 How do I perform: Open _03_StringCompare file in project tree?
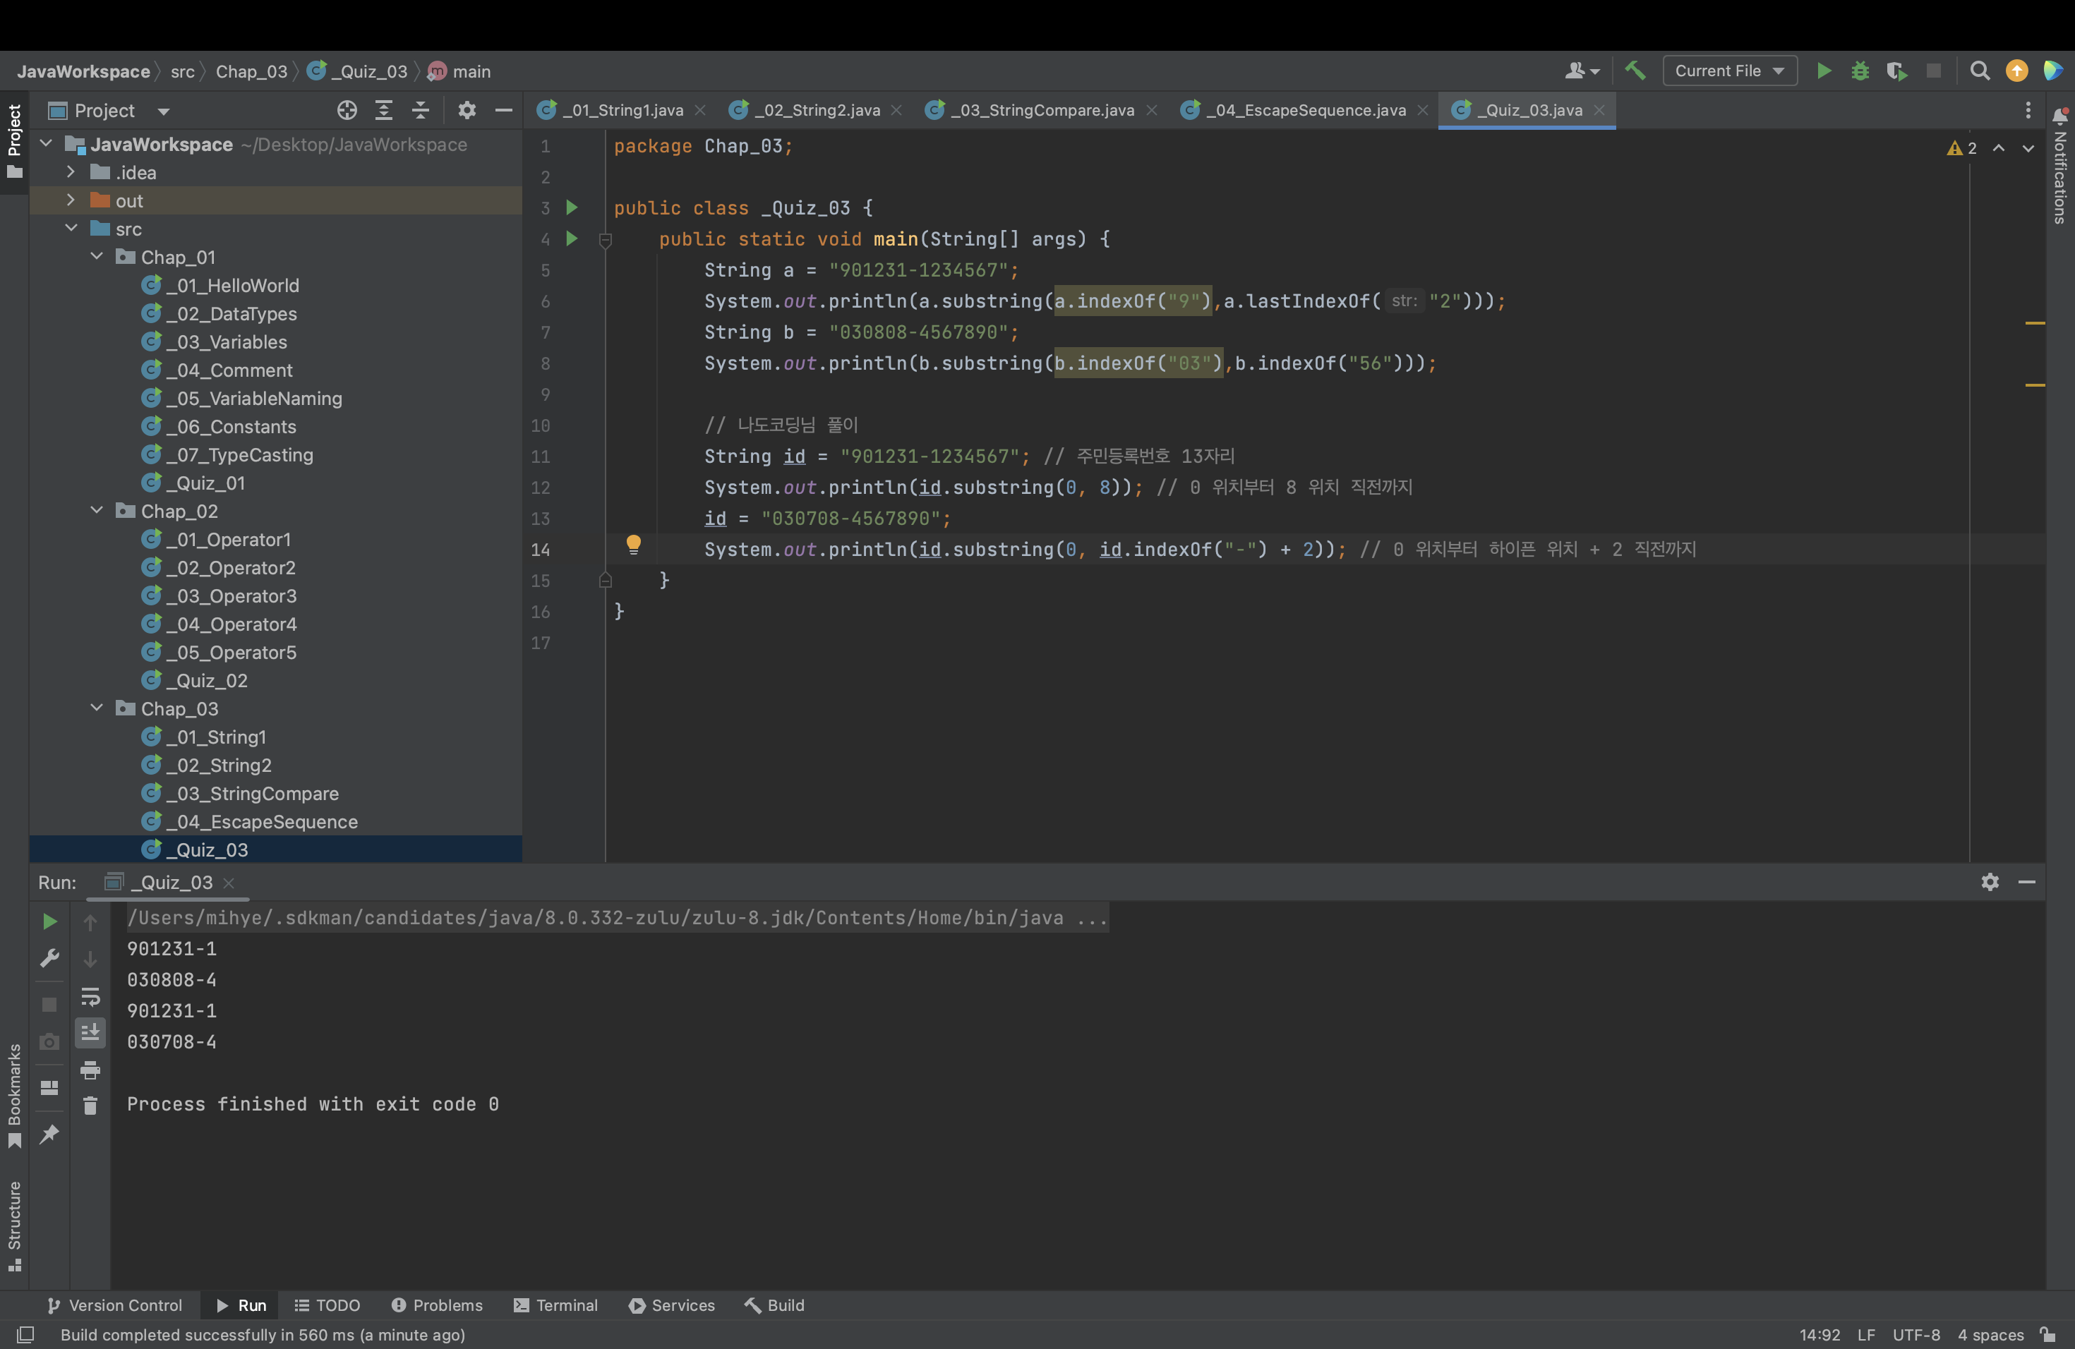click(256, 793)
